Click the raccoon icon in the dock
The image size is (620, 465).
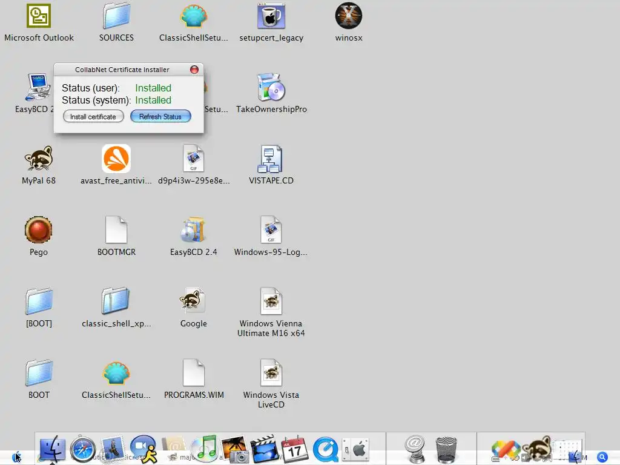coord(537,449)
